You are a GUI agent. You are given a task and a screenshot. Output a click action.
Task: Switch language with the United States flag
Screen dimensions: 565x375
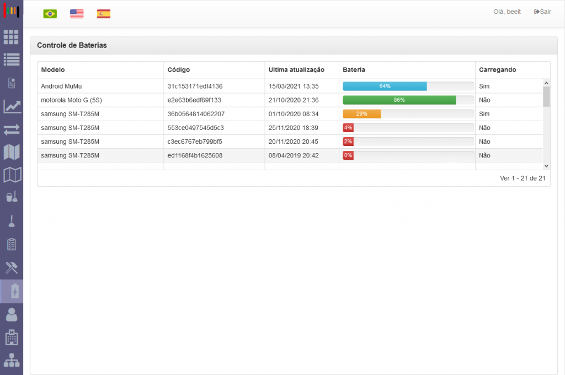77,14
